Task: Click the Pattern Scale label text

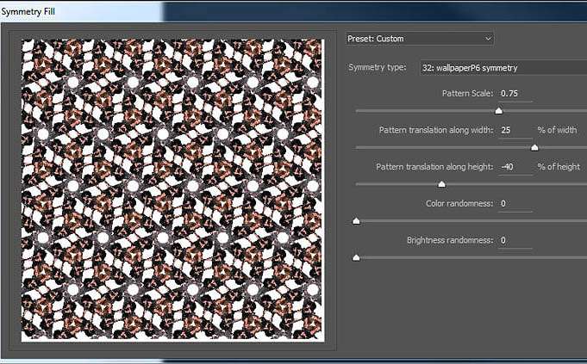Action: click(467, 93)
